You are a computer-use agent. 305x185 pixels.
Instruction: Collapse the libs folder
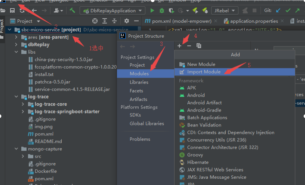16,52
